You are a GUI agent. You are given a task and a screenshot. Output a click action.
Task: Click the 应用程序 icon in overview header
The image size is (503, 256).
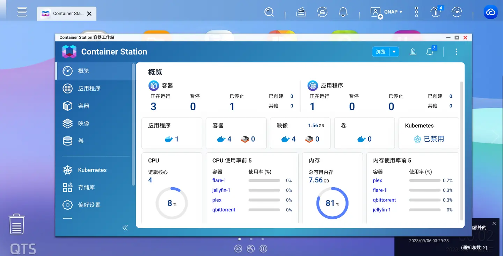312,85
